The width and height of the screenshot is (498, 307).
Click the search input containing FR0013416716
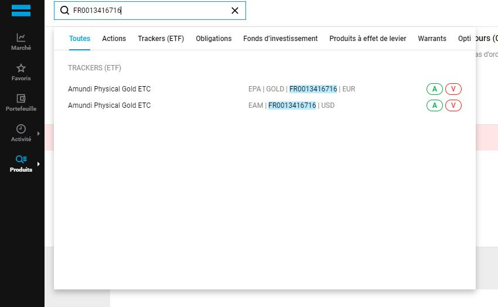pos(150,11)
